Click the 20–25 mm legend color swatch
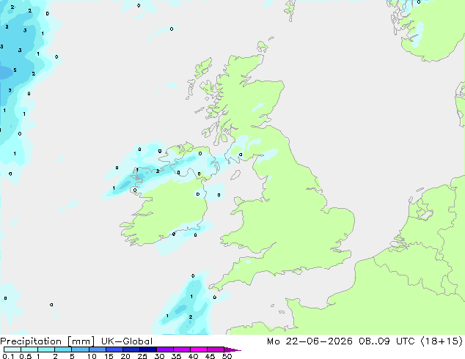Viewport: 465px width, 359px height. click(131, 349)
